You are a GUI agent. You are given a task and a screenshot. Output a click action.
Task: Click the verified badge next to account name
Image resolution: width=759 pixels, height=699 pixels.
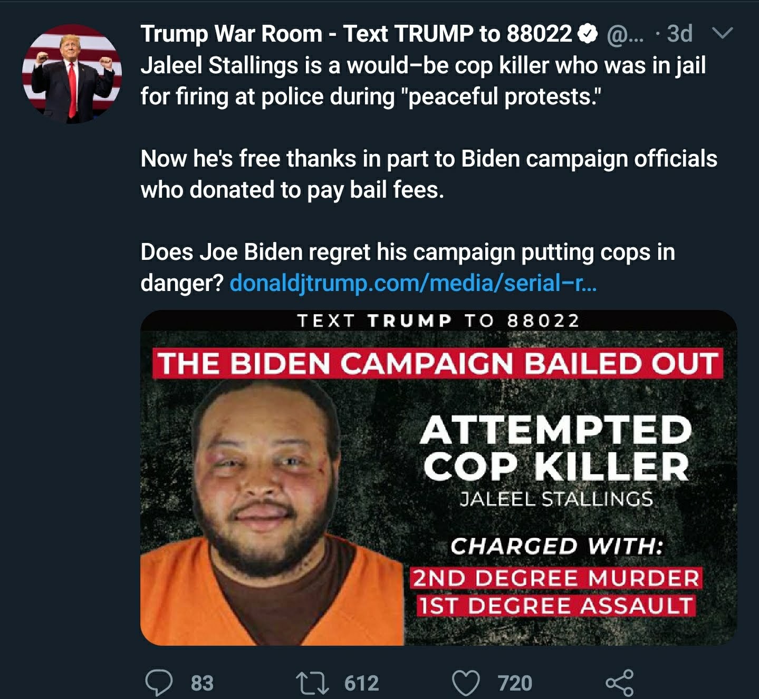click(588, 34)
